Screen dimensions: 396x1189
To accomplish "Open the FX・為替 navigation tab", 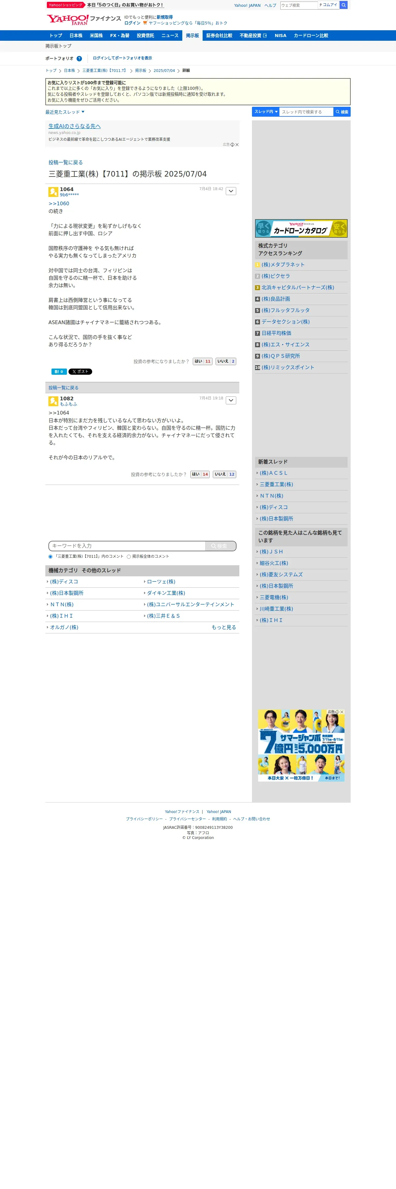I will coord(120,35).
